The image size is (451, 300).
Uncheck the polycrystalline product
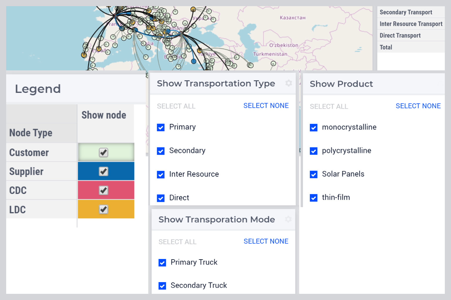[x=314, y=151]
